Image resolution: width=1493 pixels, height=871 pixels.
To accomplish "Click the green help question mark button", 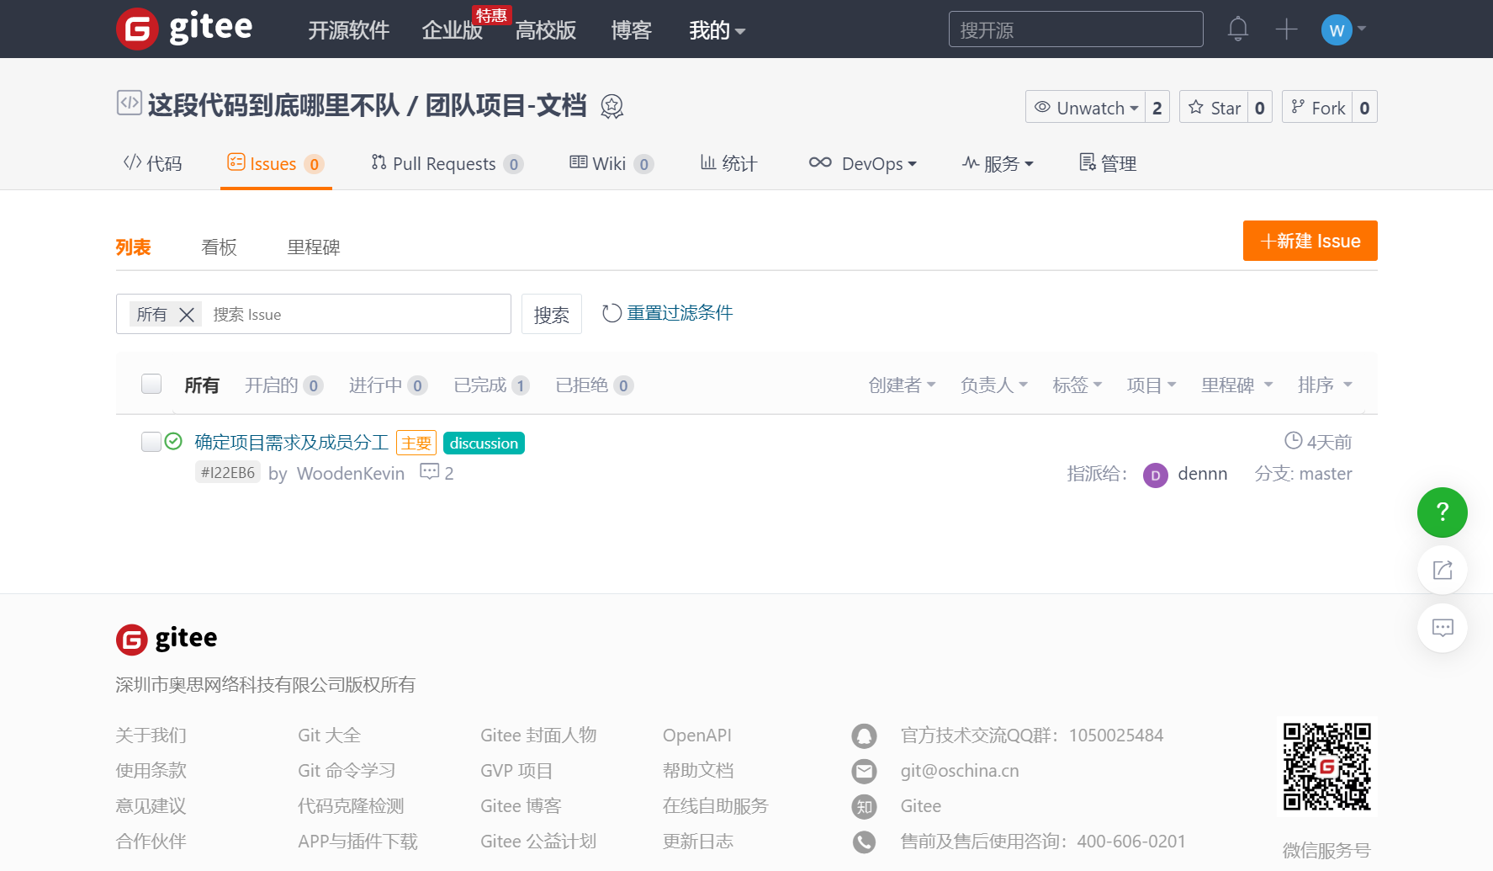I will [1442, 512].
